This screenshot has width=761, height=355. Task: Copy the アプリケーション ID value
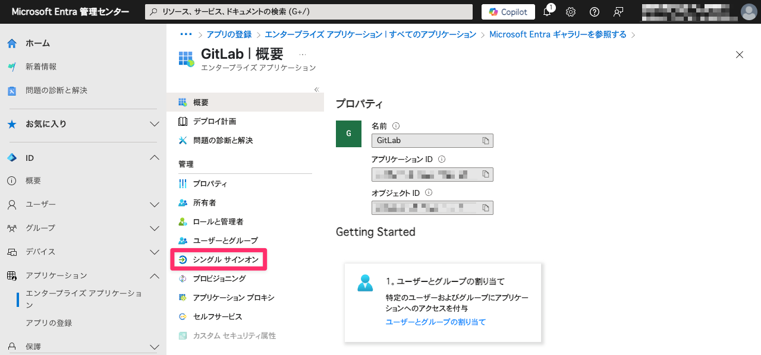(486, 174)
